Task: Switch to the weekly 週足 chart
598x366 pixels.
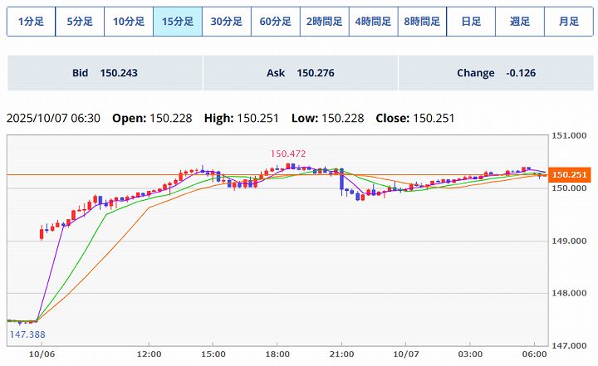Action: tap(520, 22)
